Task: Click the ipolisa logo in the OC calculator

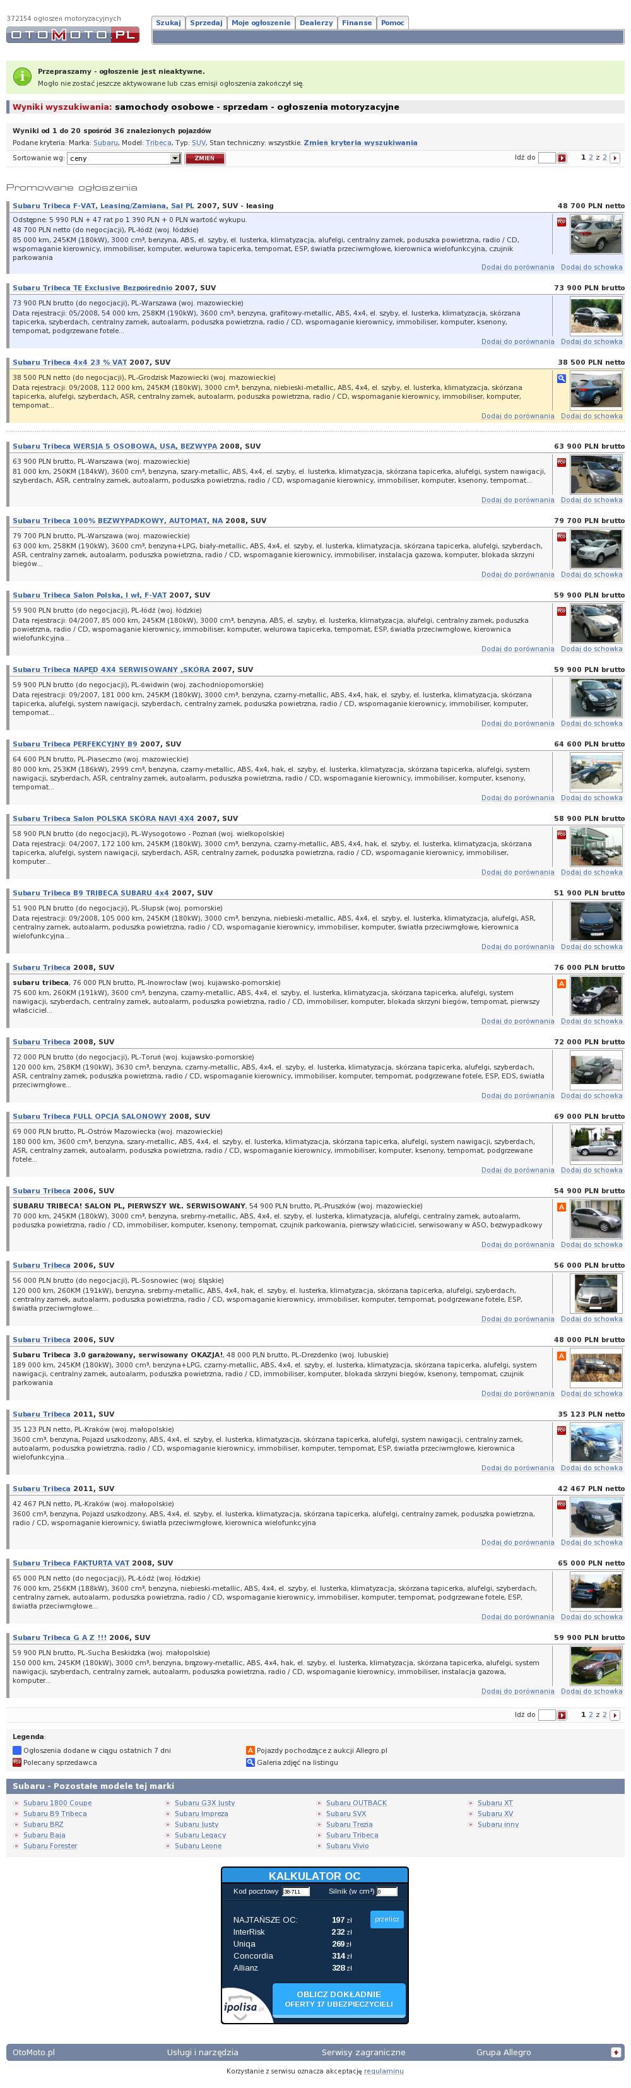Action: tap(244, 2006)
